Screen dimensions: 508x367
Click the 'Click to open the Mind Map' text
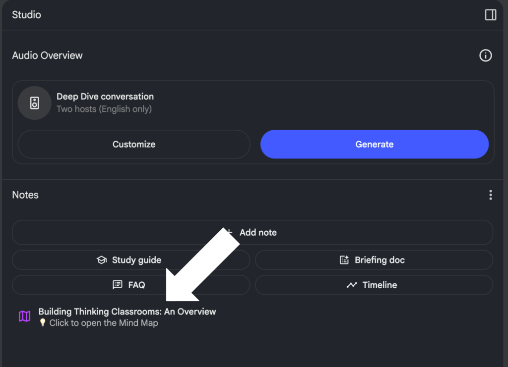pos(104,323)
